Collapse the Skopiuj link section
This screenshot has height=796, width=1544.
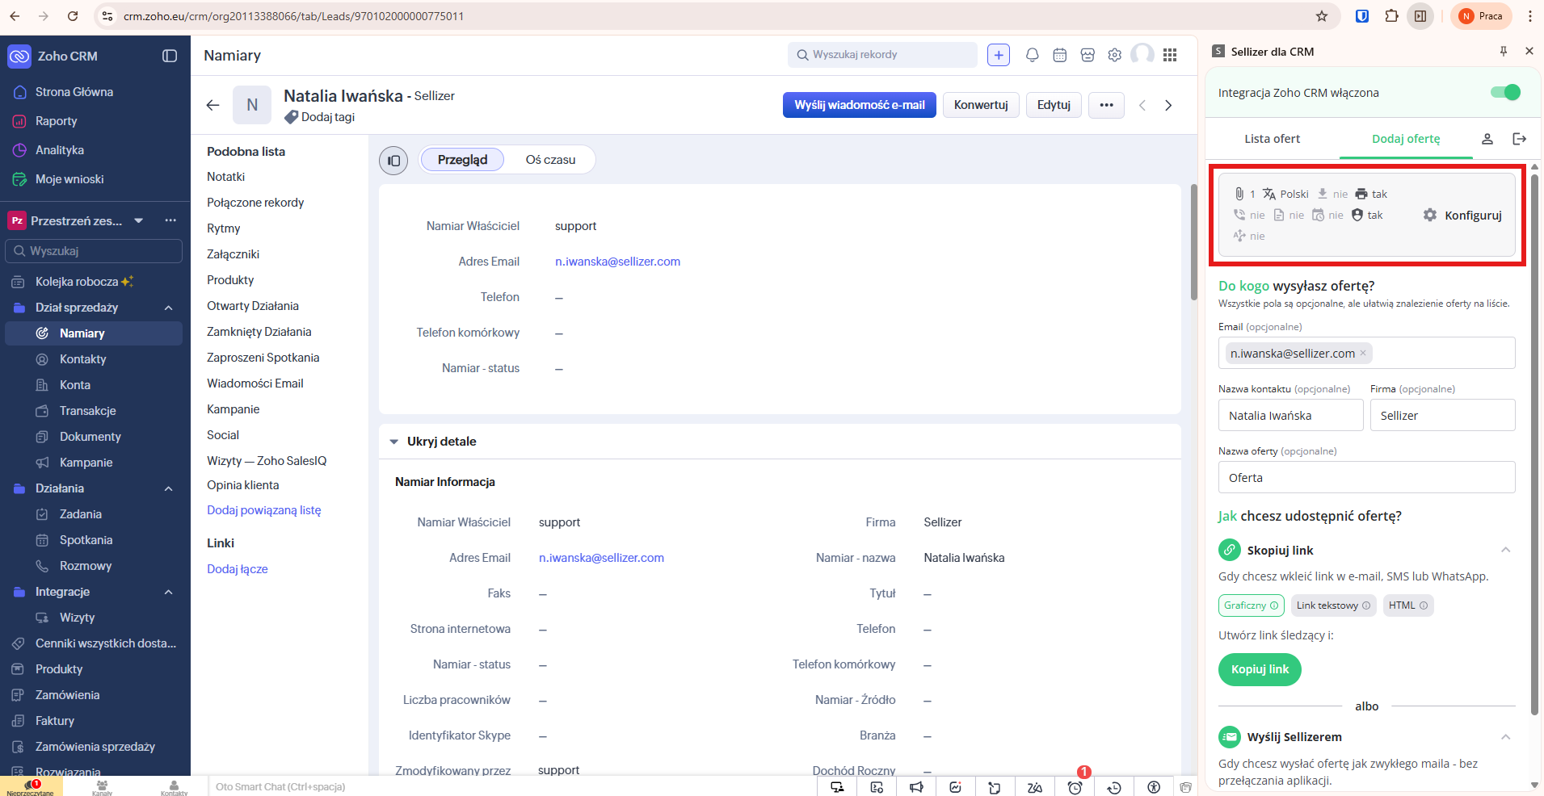point(1505,551)
